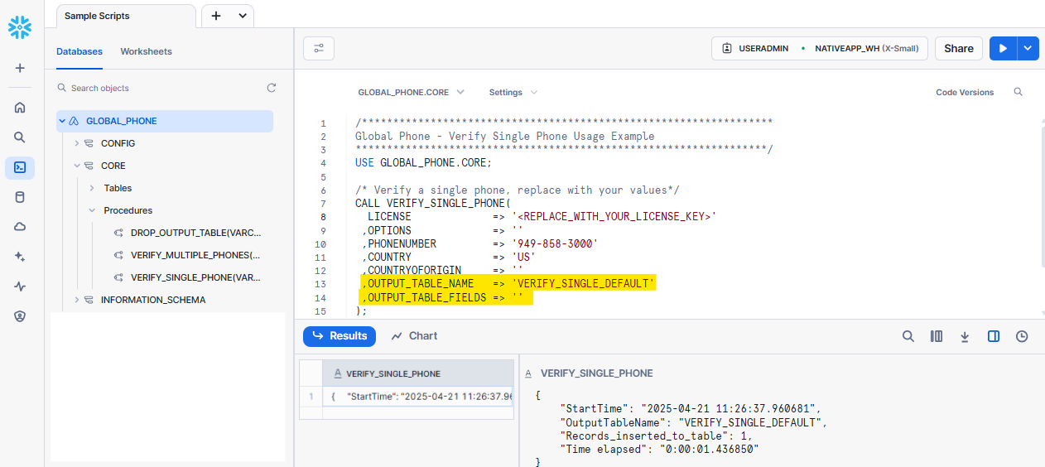Open the run options dropdown arrow
The width and height of the screenshot is (1045, 467).
(x=1028, y=48)
